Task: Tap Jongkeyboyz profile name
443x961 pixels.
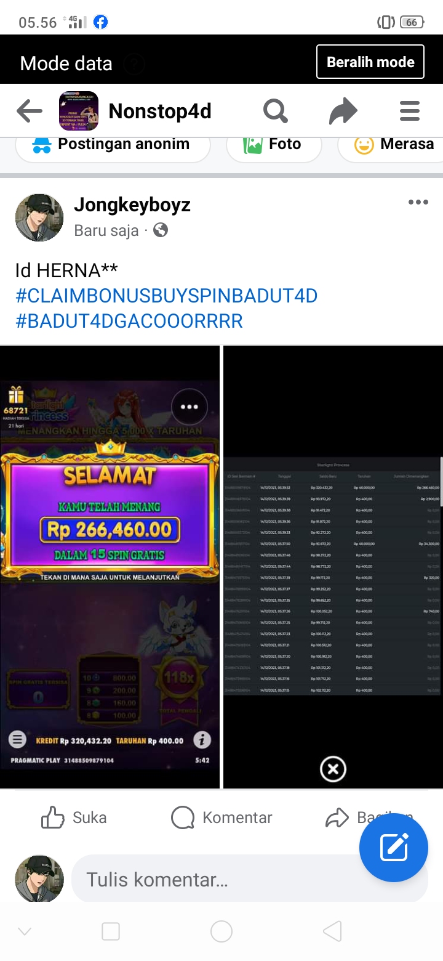Action: (x=132, y=205)
